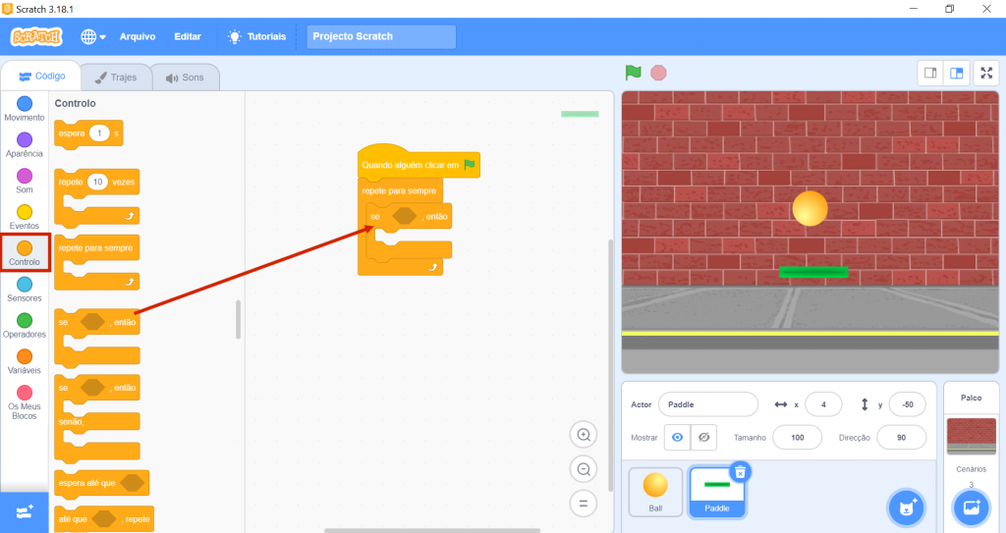Viewport: 1006px width, 533px height.
Task: Open the Editar menu
Action: tap(188, 36)
